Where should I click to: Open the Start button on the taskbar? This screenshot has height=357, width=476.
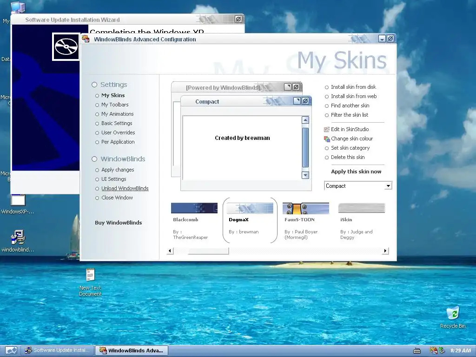click(11, 350)
